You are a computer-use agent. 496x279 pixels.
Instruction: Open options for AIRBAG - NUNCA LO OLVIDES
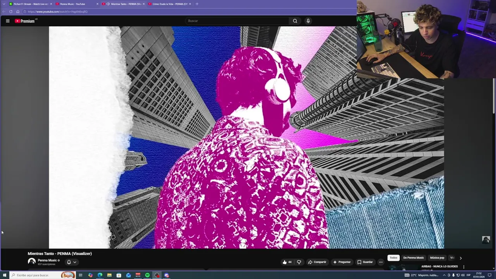463,267
